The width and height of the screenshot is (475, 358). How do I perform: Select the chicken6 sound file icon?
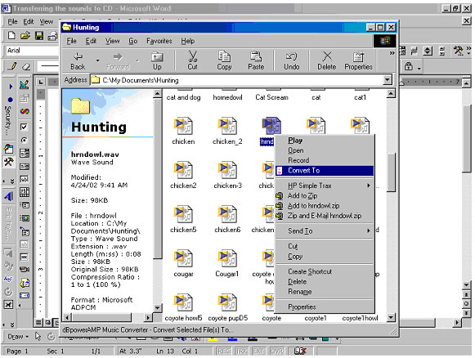(227, 214)
